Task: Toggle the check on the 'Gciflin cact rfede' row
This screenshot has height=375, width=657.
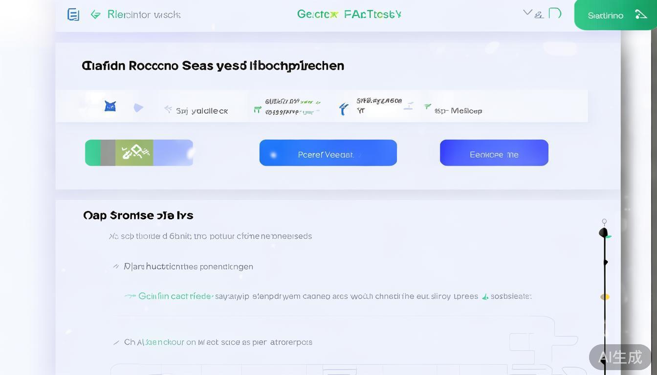Action: click(x=130, y=296)
